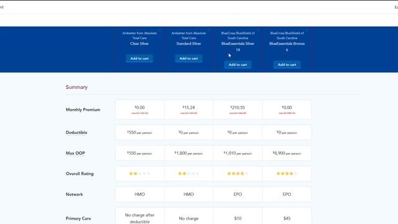Select the $15.24 monthly premium value
This screenshot has height=224, width=398.
click(x=188, y=108)
